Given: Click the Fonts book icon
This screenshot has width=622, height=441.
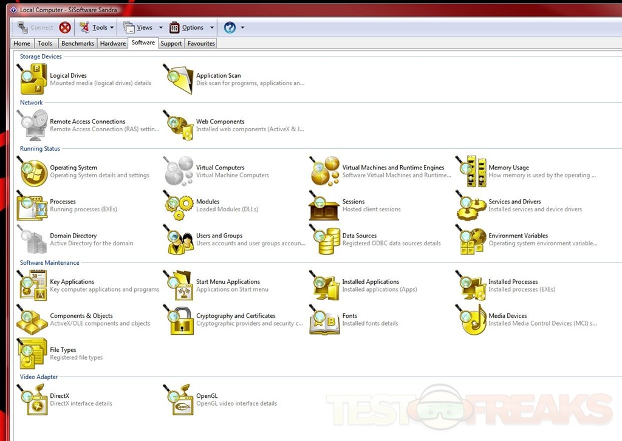Looking at the screenshot, I should click(x=324, y=320).
